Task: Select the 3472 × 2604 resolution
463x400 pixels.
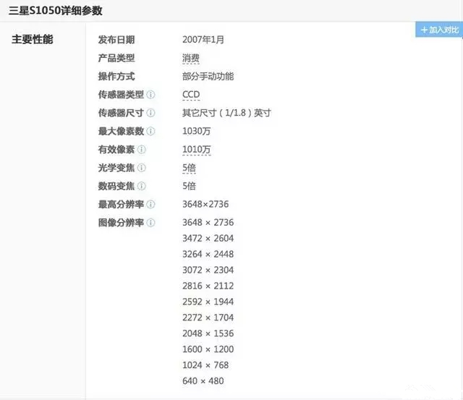Action: tap(208, 239)
